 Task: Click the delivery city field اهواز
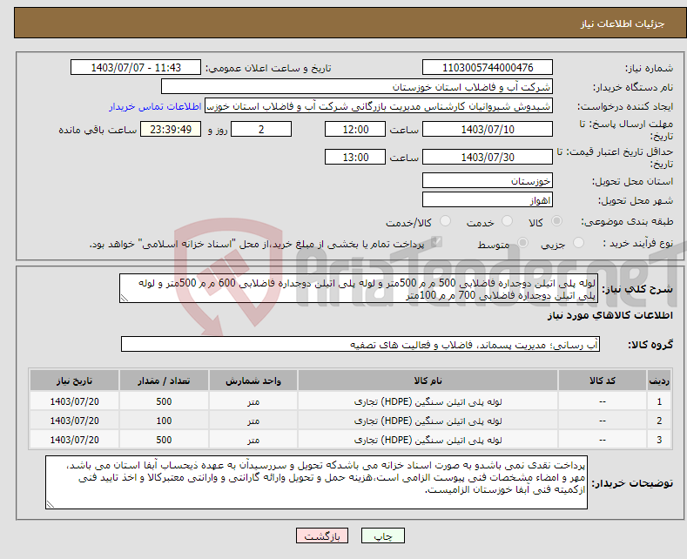(x=488, y=199)
